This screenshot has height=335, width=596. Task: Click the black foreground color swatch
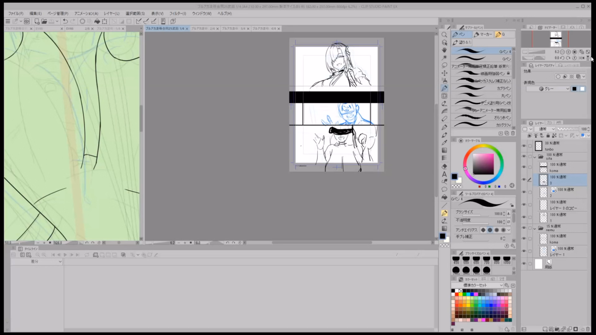(454, 176)
